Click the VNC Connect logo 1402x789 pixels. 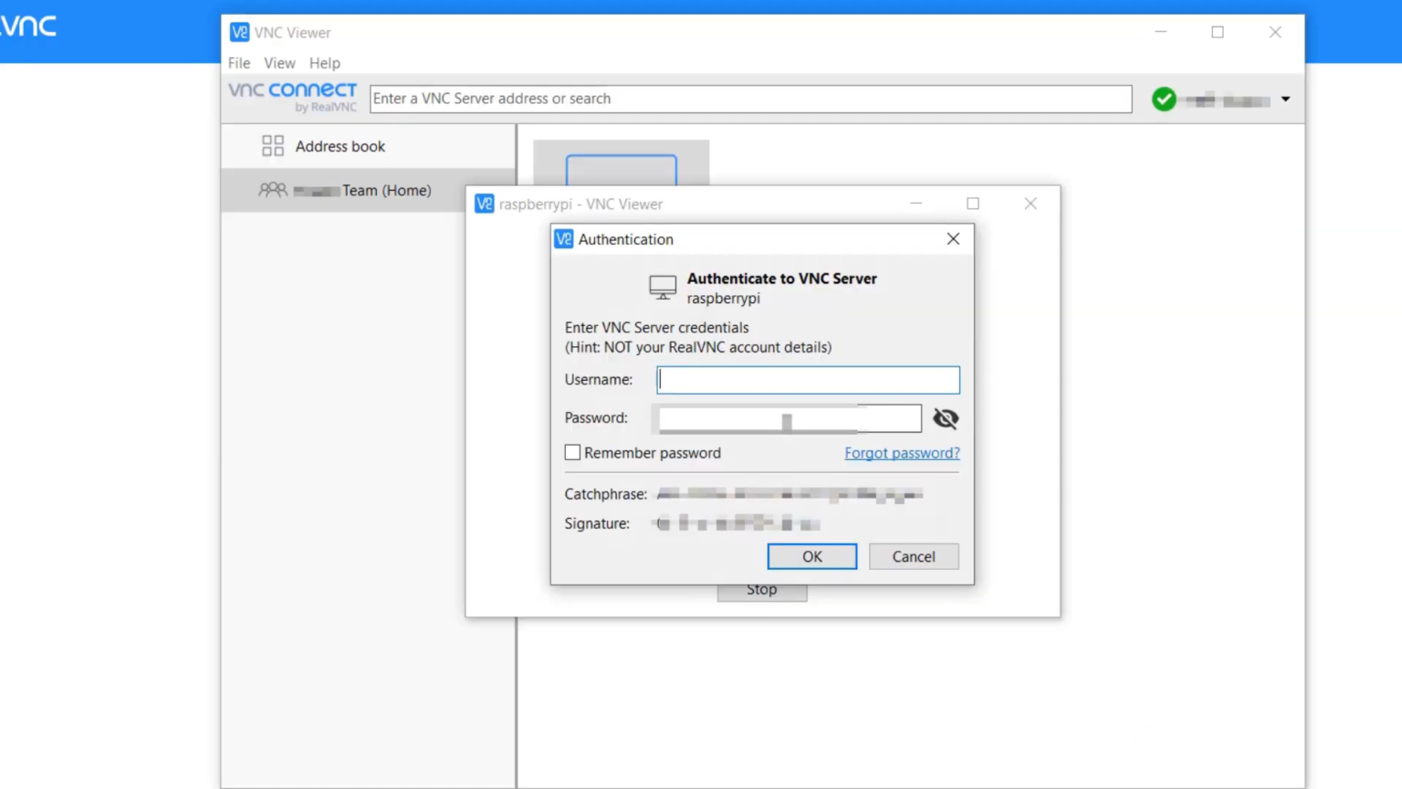(292, 96)
